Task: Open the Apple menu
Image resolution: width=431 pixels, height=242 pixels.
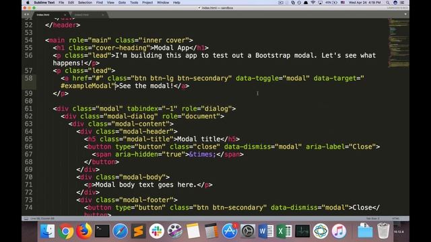Action: (28, 3)
